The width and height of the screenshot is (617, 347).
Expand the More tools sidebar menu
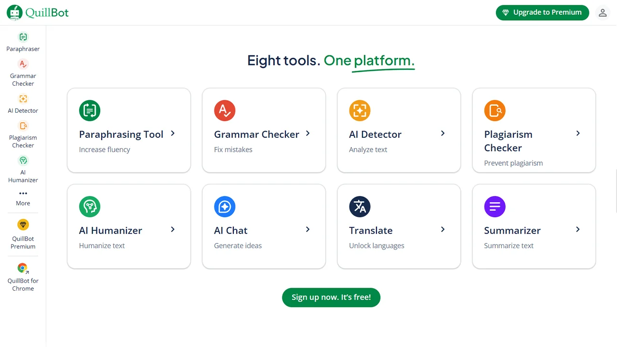[x=23, y=198]
